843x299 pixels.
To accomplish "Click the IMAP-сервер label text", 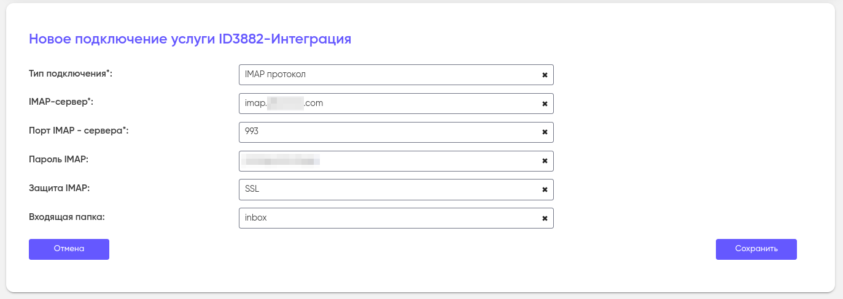I will [61, 102].
